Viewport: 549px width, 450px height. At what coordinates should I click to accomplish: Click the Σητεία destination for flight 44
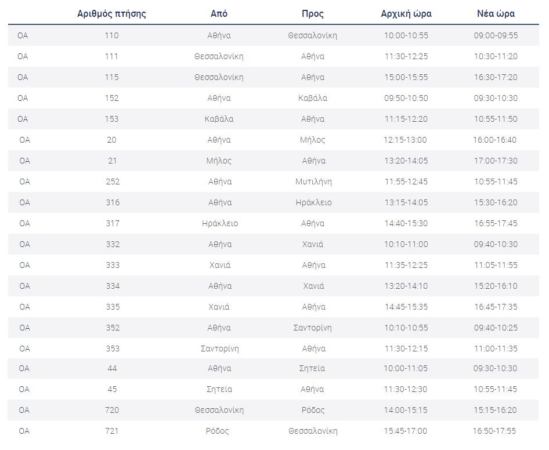point(313,368)
